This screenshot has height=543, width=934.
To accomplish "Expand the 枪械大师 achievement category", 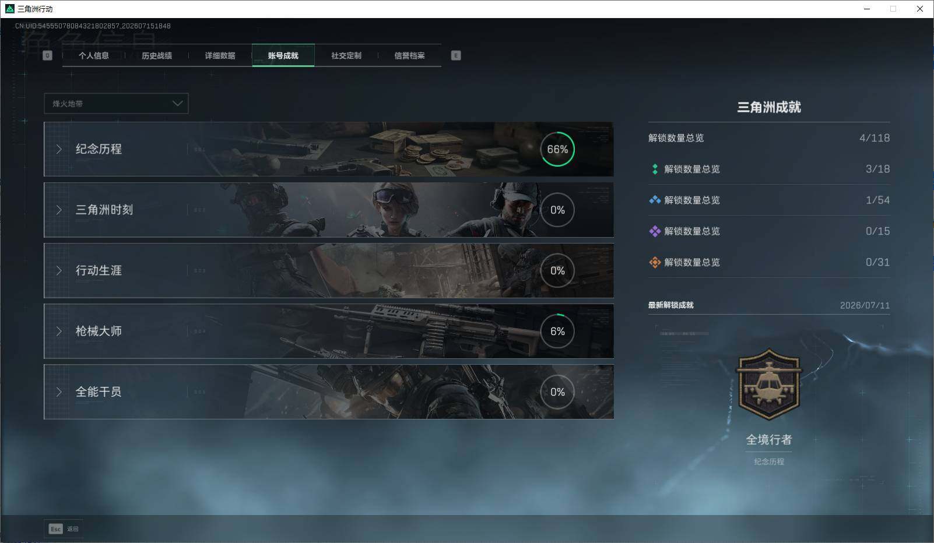I will point(328,331).
